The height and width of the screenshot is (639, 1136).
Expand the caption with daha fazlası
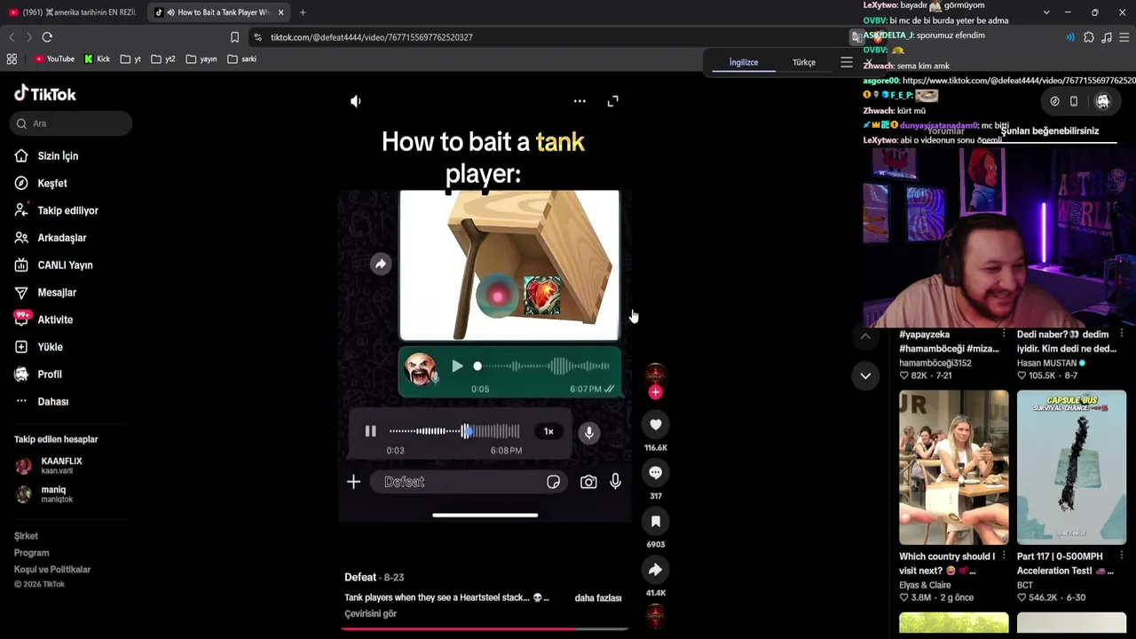pyautogui.click(x=598, y=598)
